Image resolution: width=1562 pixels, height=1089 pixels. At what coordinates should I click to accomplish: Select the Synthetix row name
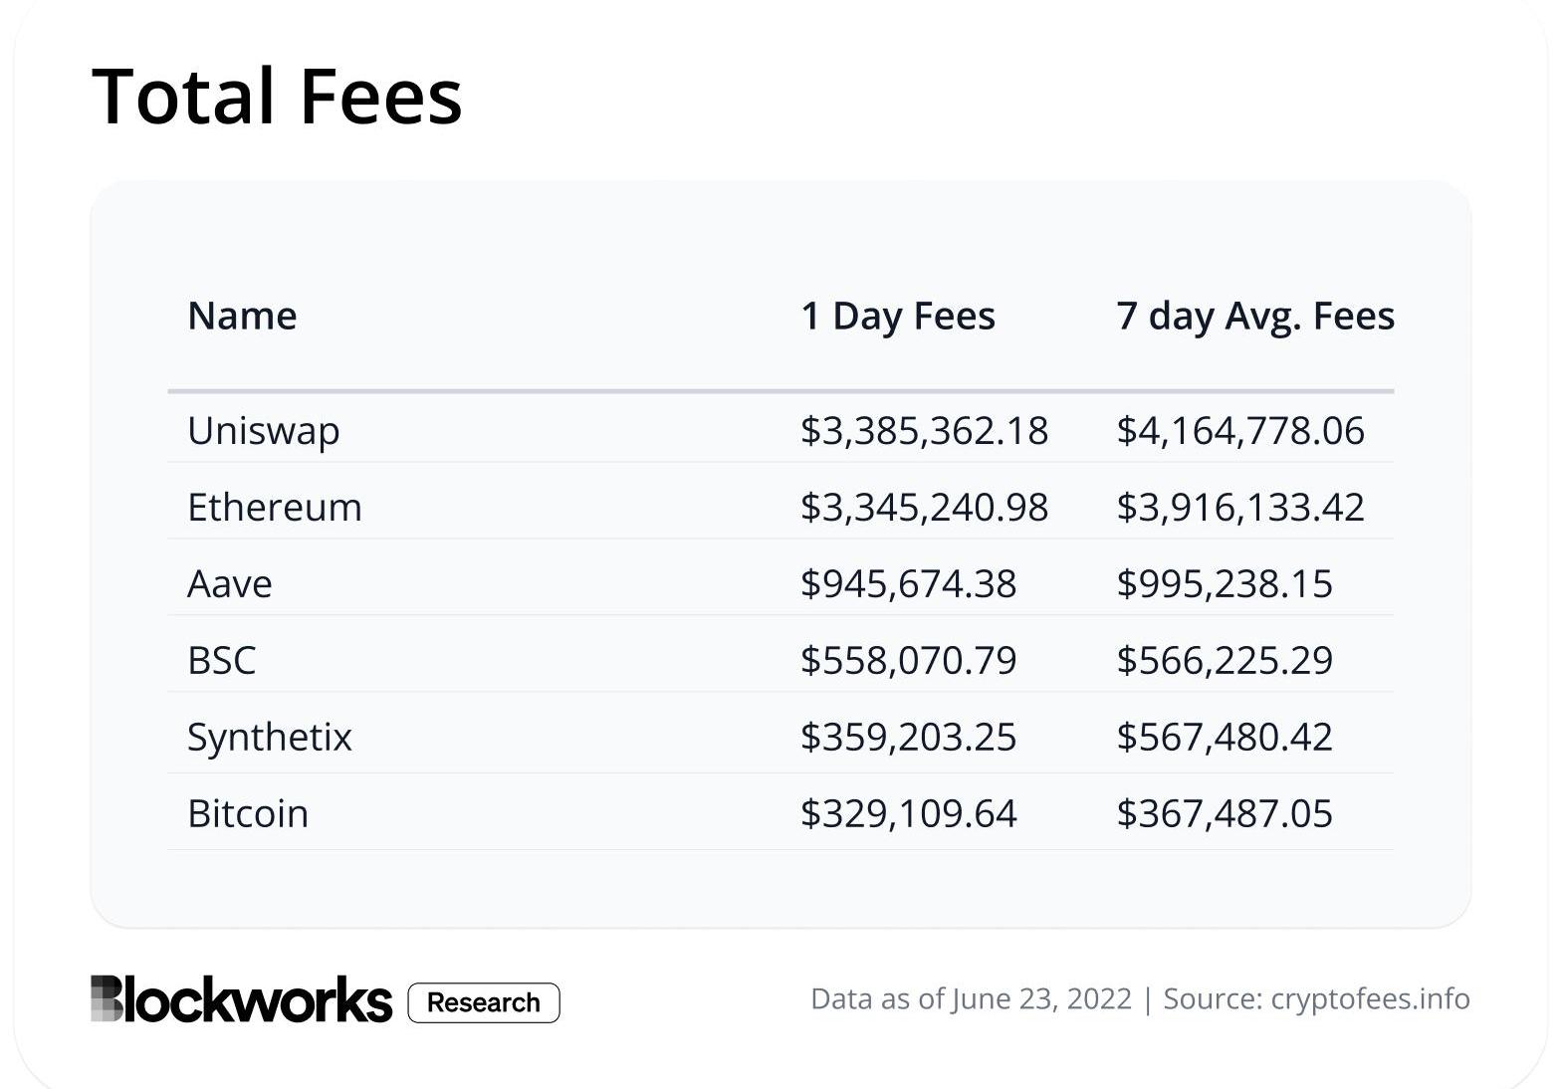click(270, 738)
